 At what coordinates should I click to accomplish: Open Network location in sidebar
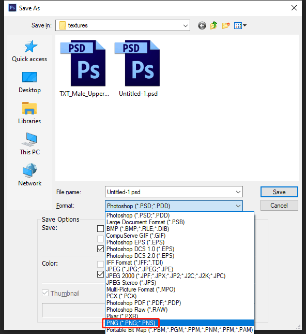pyautogui.click(x=29, y=175)
